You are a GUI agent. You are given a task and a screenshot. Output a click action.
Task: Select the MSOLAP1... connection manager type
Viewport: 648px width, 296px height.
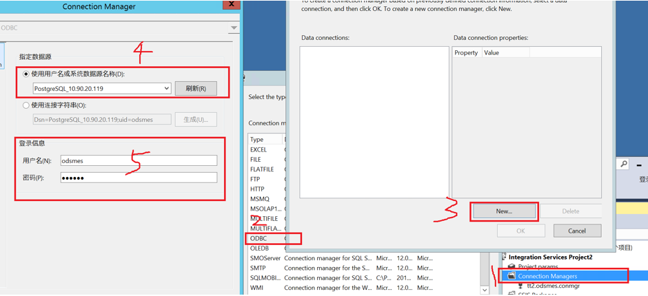pos(267,209)
